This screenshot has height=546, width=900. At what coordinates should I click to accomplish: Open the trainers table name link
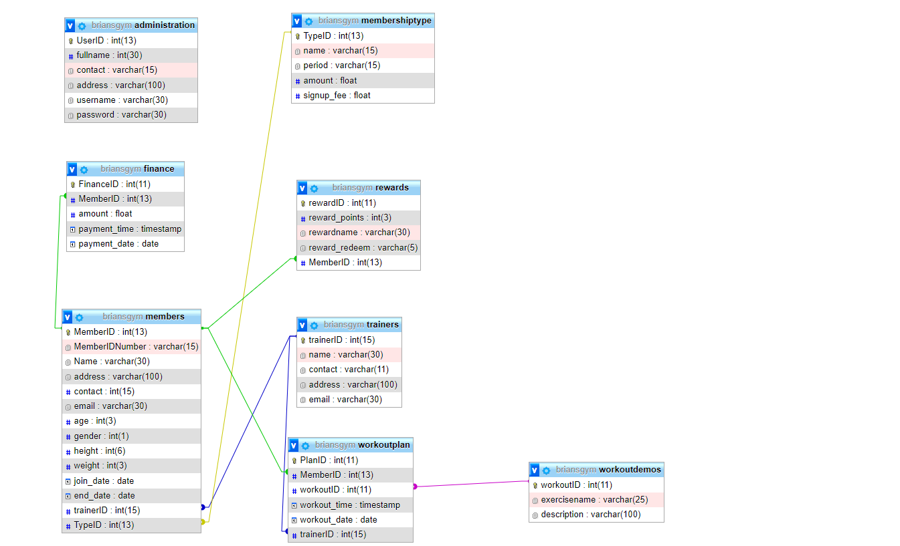pyautogui.click(x=383, y=324)
